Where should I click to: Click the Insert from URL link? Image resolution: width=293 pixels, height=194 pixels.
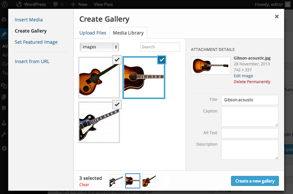[x=32, y=62]
